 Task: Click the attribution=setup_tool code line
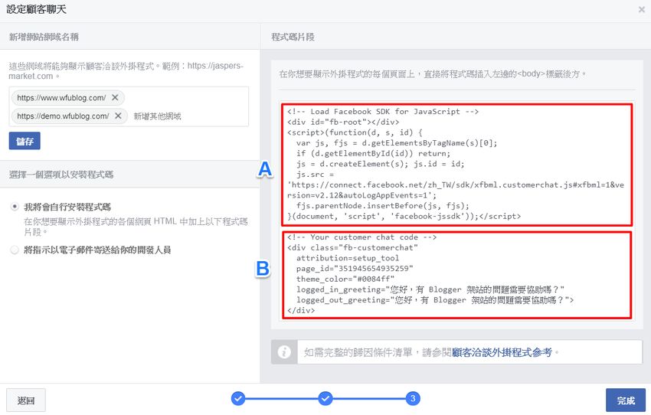(348, 258)
